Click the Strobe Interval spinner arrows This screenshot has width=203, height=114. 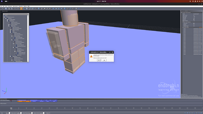pos(44,113)
